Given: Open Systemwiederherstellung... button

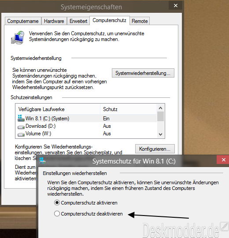Looking at the screenshot, I should (143, 73).
